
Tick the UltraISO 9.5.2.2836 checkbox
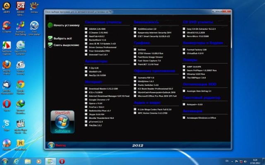coord(184,33)
